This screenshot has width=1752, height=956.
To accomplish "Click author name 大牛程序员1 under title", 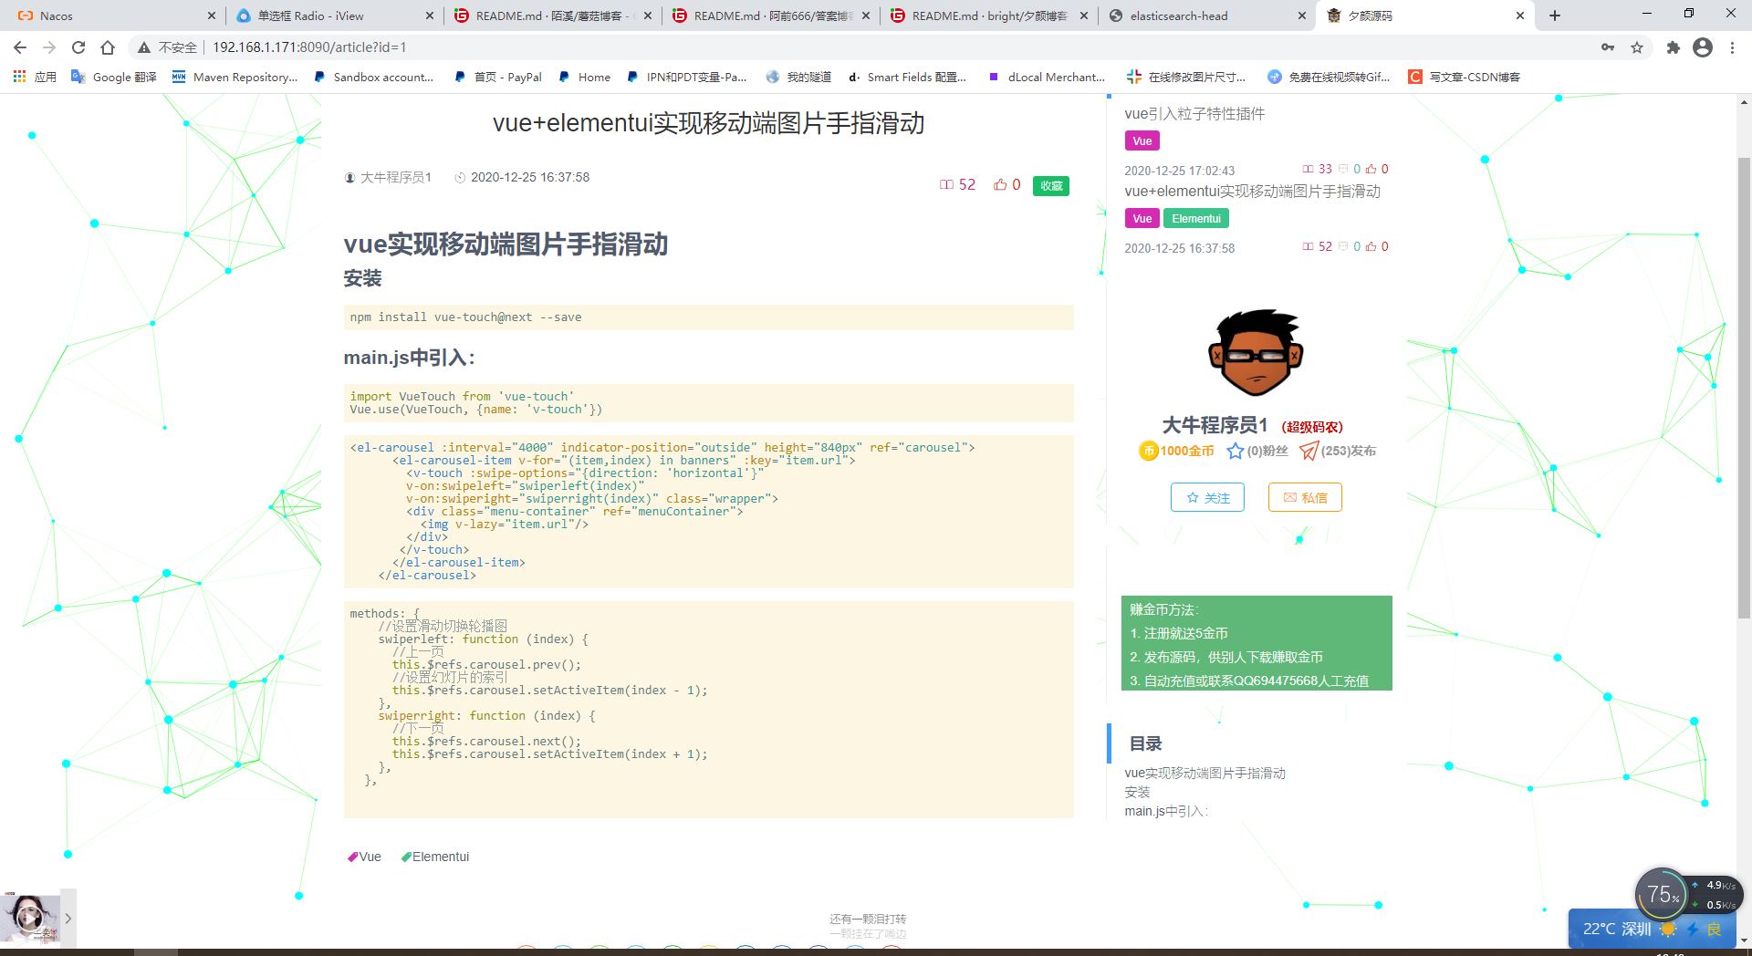I will (396, 177).
